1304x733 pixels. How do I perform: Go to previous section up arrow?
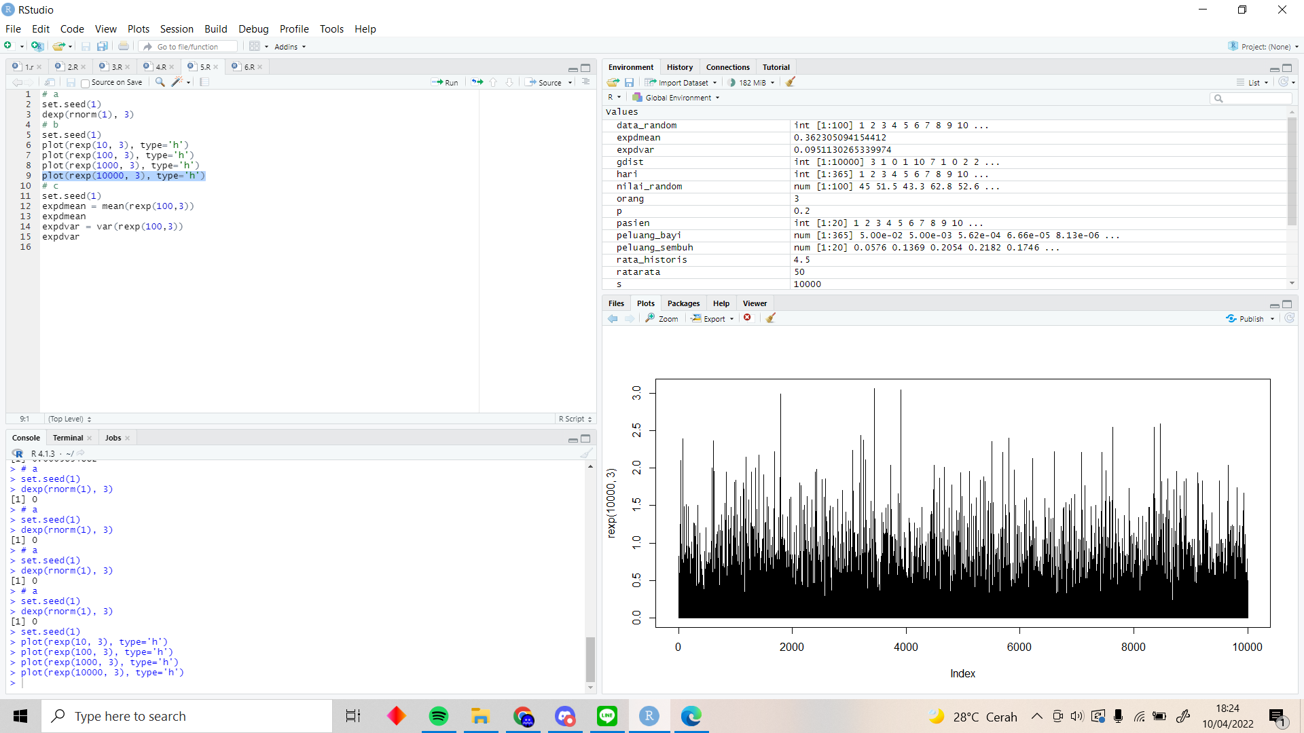tap(493, 82)
